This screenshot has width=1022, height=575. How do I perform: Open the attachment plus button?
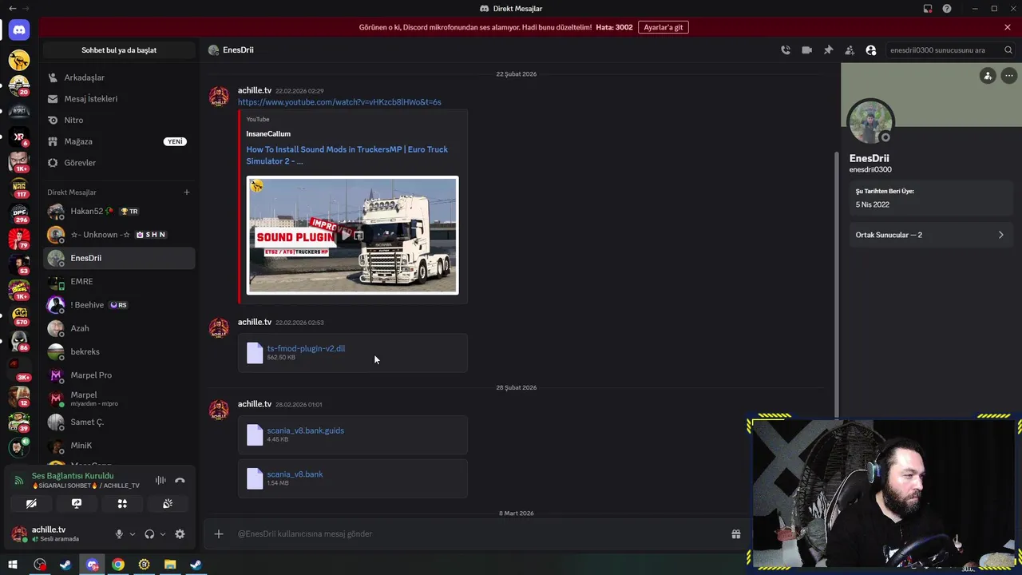(x=219, y=533)
